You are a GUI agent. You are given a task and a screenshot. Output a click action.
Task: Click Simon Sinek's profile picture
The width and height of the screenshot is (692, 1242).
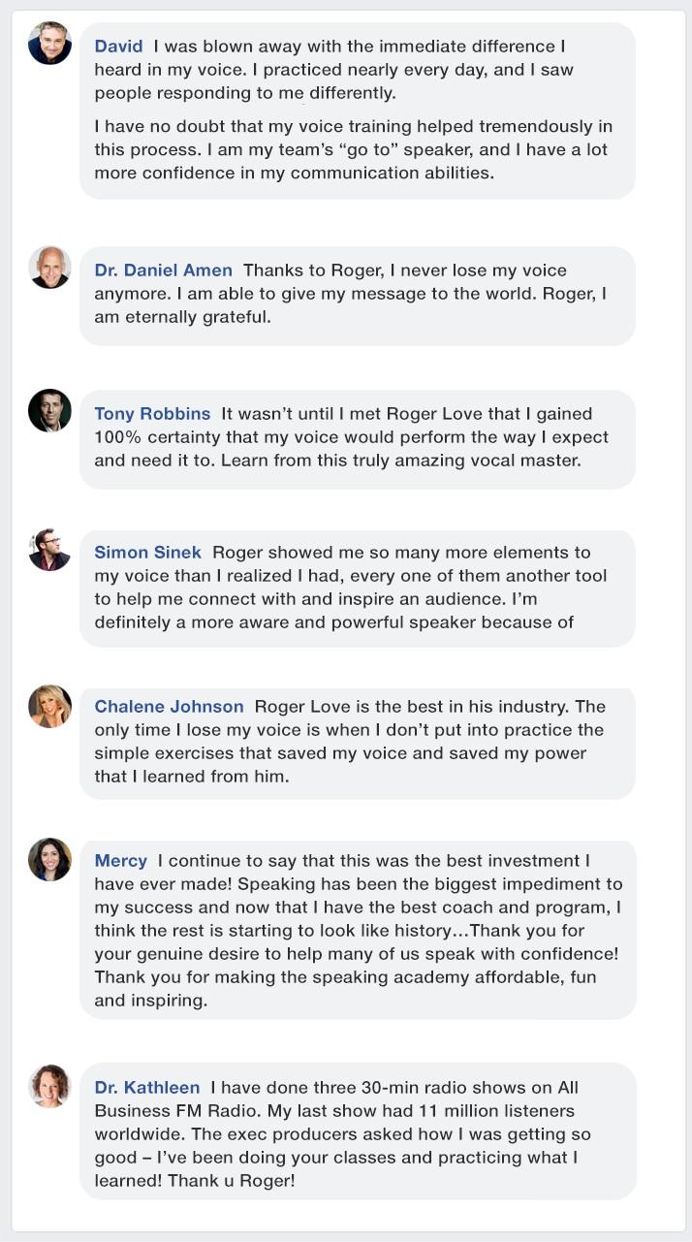pyautogui.click(x=49, y=550)
